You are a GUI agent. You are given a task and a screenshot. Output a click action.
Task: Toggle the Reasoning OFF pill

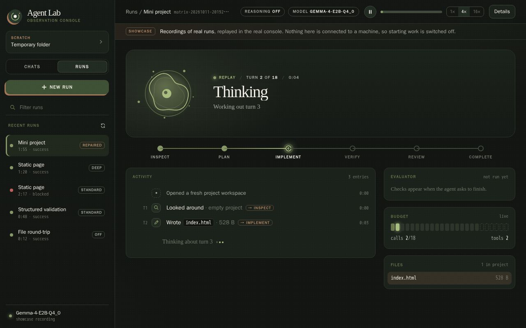(x=263, y=11)
